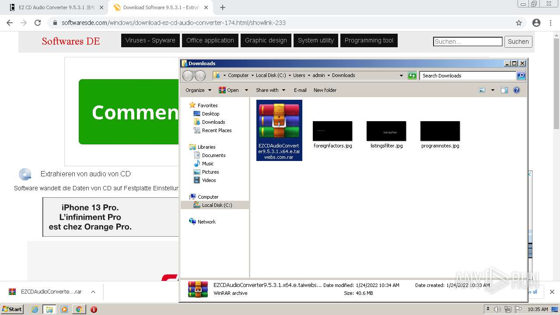Screen dimensions: 560x315
Task: Create a New folder
Action: (x=325, y=90)
